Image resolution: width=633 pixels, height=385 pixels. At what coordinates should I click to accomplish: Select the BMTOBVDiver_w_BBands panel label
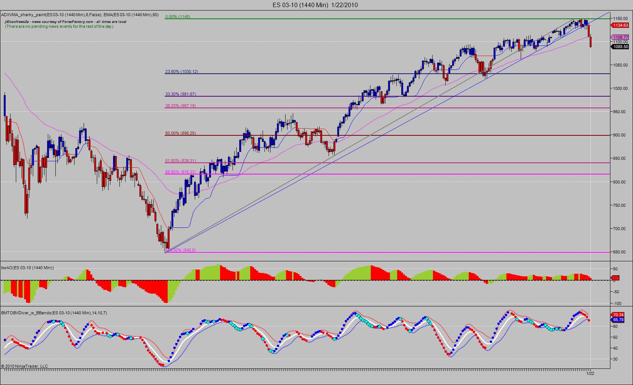54,313
